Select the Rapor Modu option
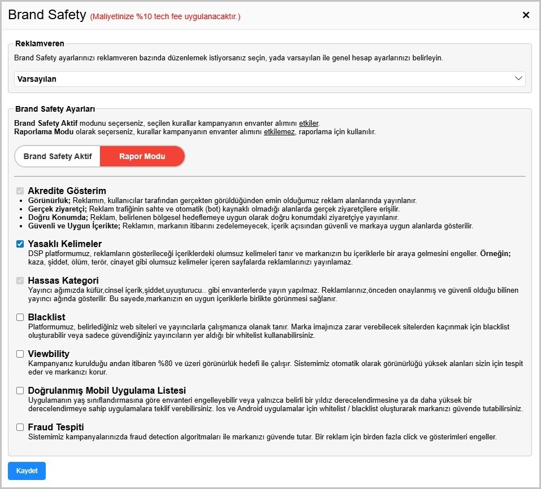 click(x=142, y=156)
